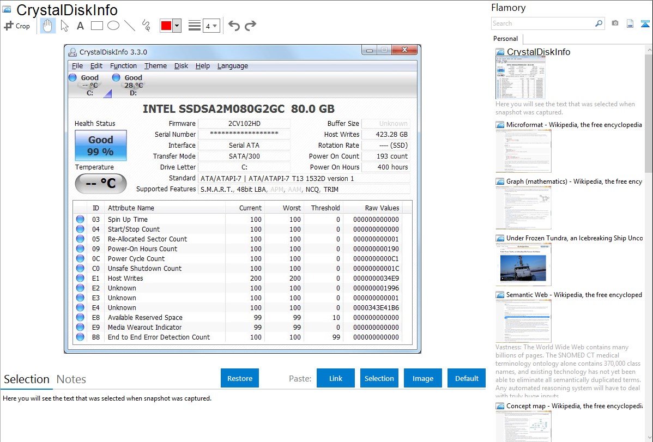Select the ellipse drawing tool

pos(113,26)
